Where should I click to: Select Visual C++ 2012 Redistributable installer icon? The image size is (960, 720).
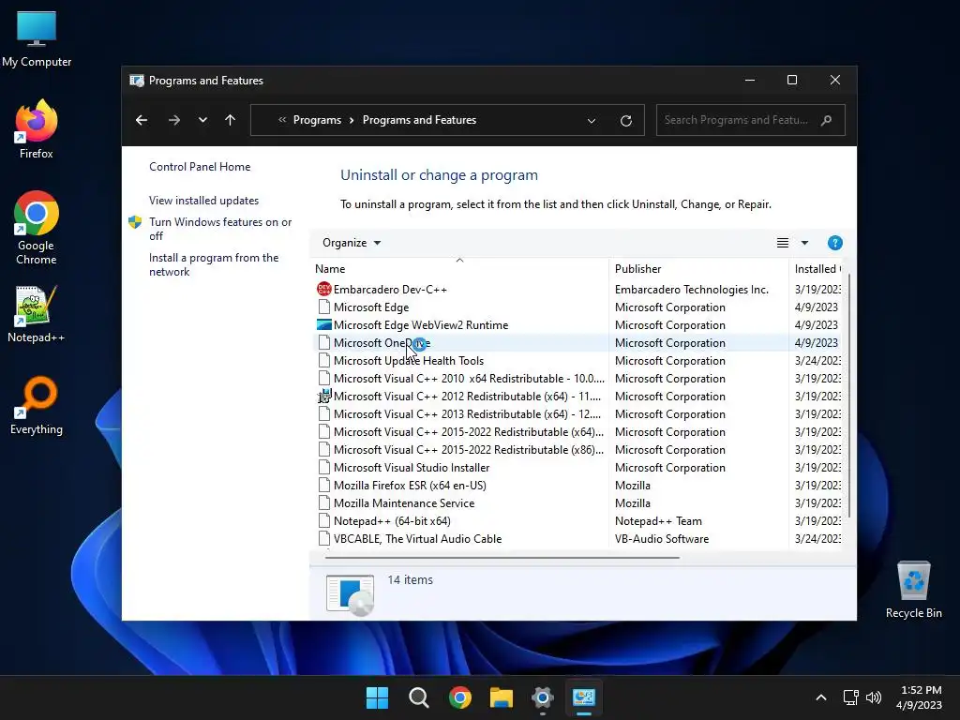point(323,397)
